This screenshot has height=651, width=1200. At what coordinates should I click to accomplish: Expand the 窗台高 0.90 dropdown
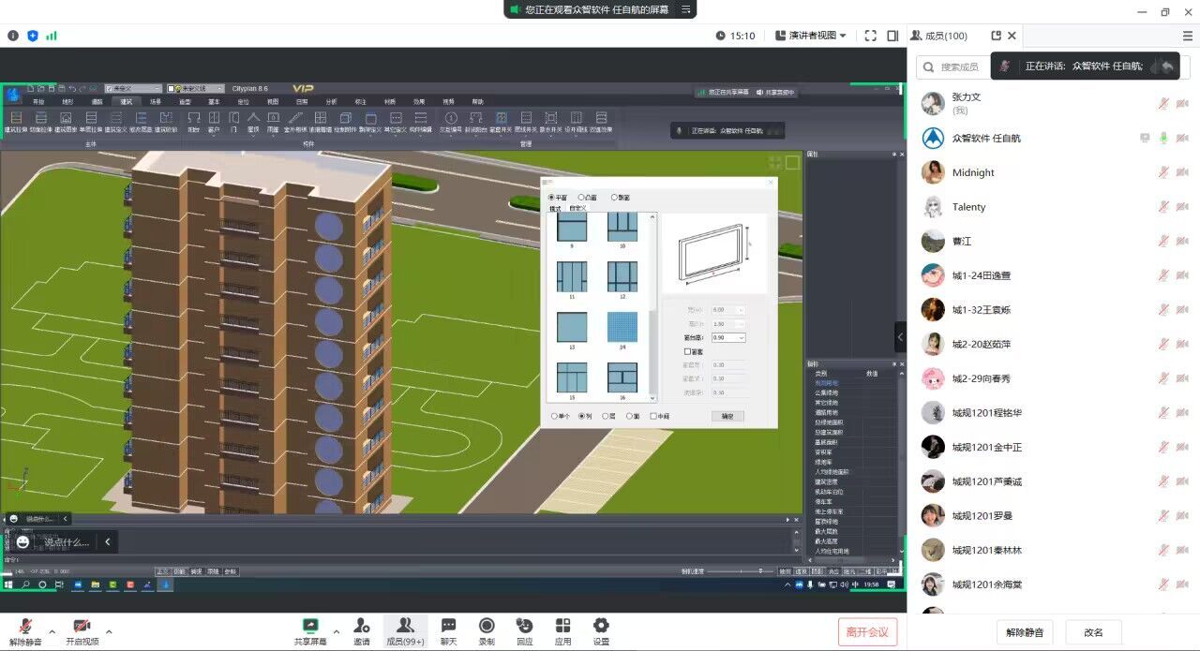(742, 337)
